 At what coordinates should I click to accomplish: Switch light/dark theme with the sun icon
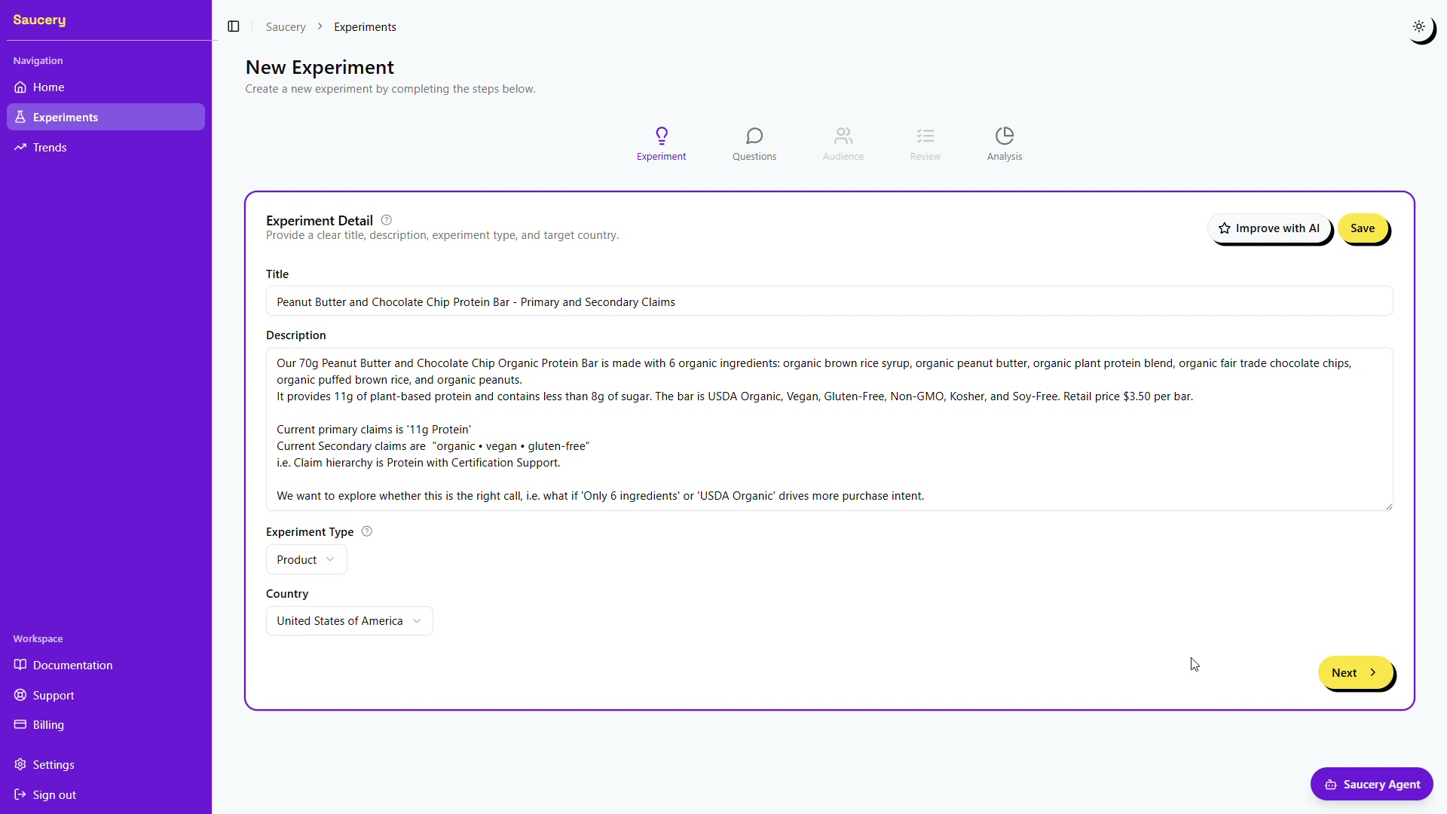1419,27
